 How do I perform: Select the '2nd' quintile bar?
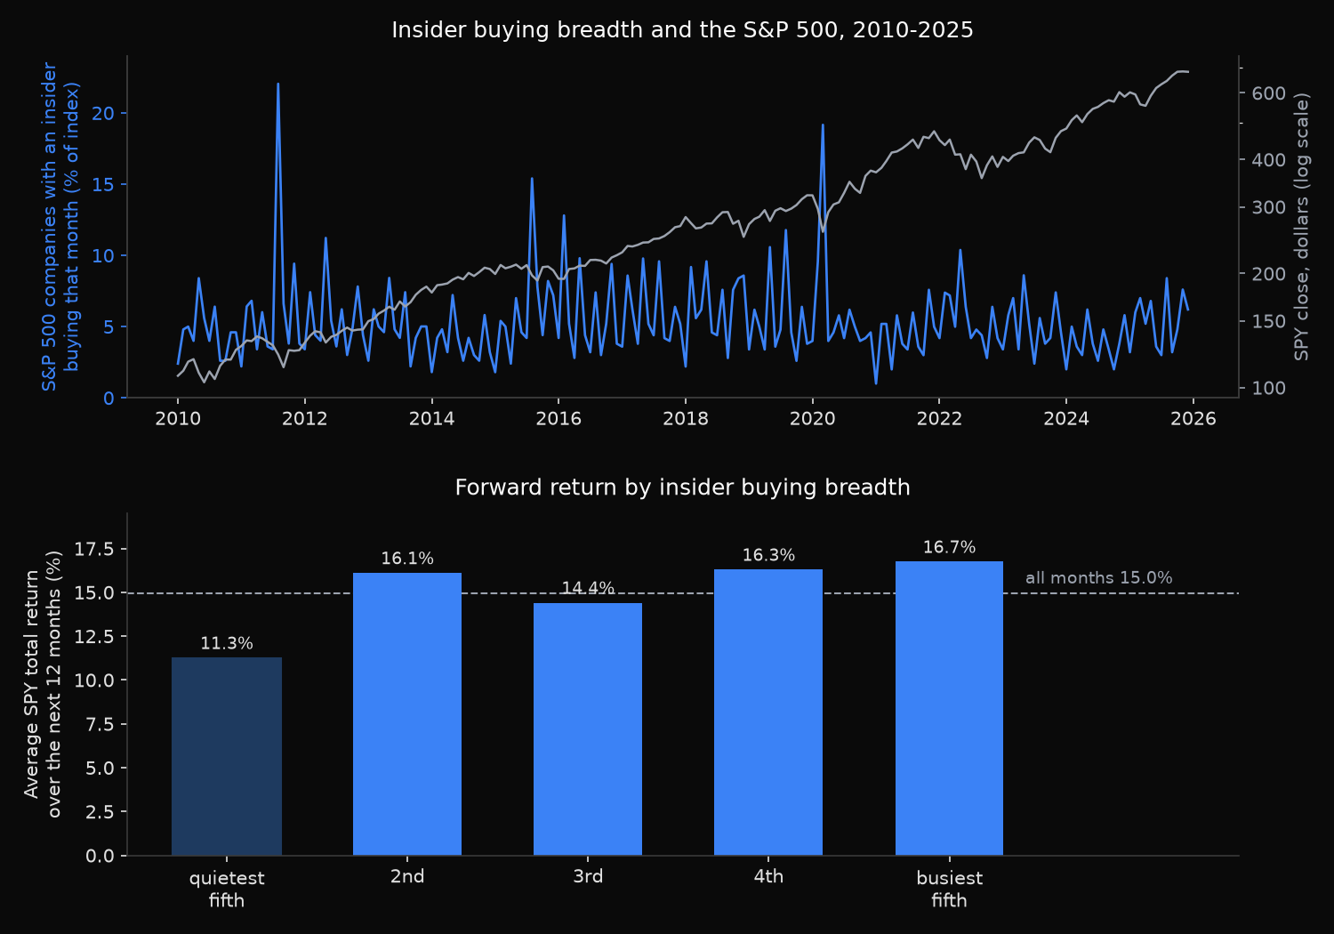(407, 714)
